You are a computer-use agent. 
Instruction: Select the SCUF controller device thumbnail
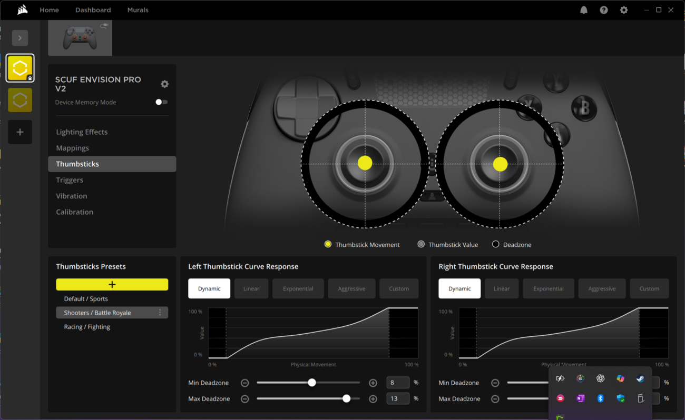pos(80,38)
